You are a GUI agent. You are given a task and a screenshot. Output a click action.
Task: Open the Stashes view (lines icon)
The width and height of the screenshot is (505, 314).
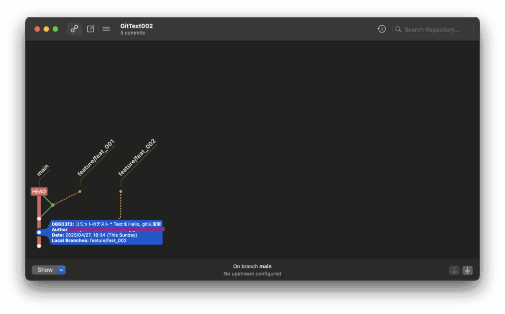[107, 29]
